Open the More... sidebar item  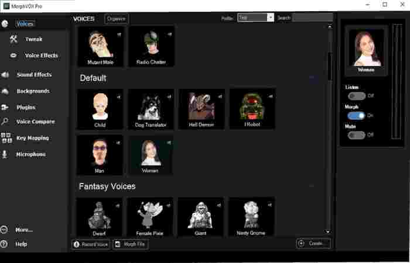[x=24, y=230]
